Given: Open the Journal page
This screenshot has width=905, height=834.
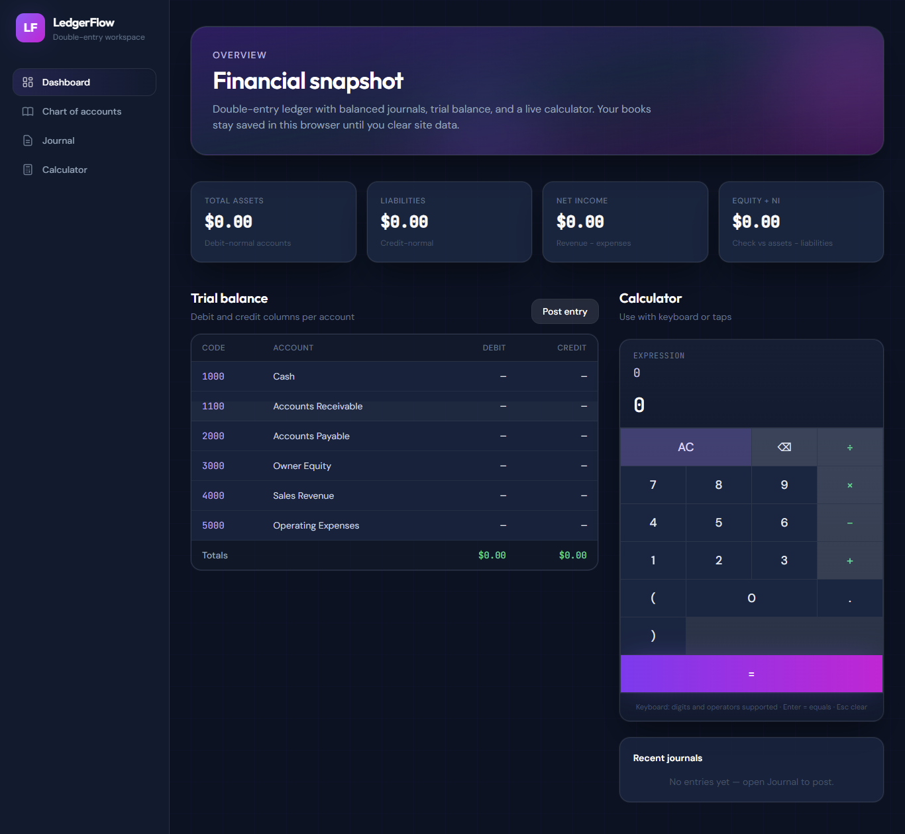Looking at the screenshot, I should (x=84, y=140).
